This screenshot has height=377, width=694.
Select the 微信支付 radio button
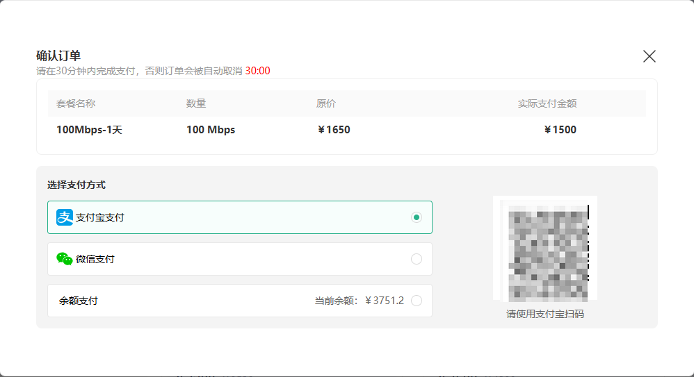tap(416, 259)
